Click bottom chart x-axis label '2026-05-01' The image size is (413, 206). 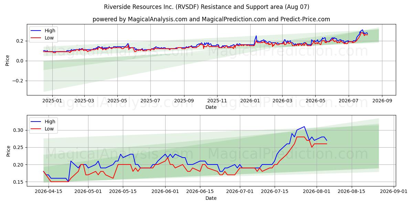click(88, 192)
